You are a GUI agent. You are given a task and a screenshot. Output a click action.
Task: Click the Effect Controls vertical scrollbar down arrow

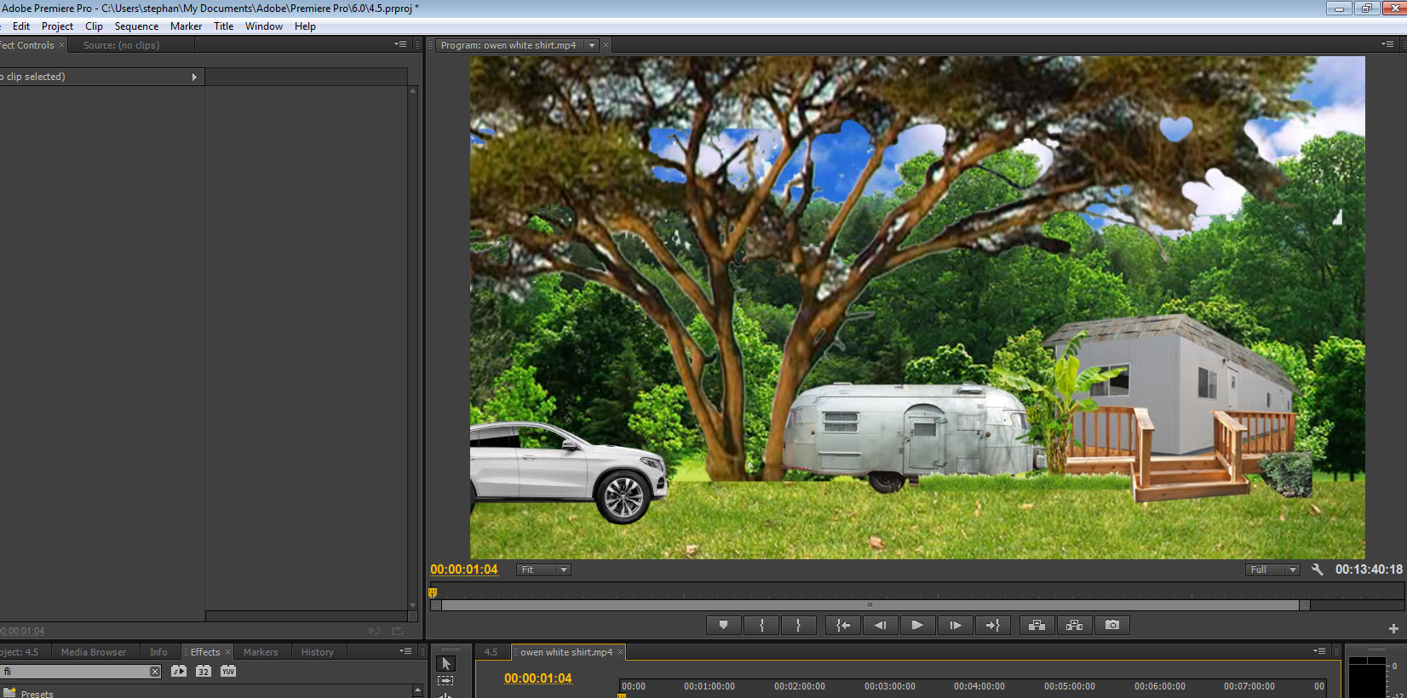pos(413,606)
